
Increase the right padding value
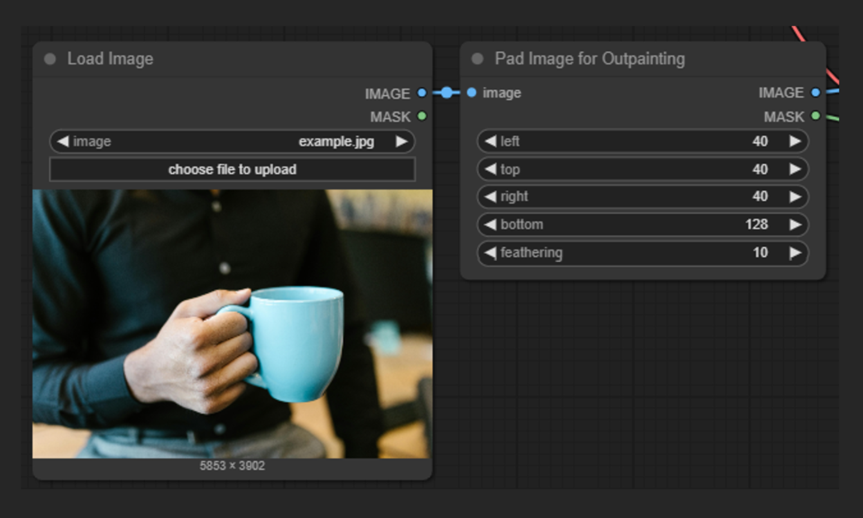click(x=795, y=196)
